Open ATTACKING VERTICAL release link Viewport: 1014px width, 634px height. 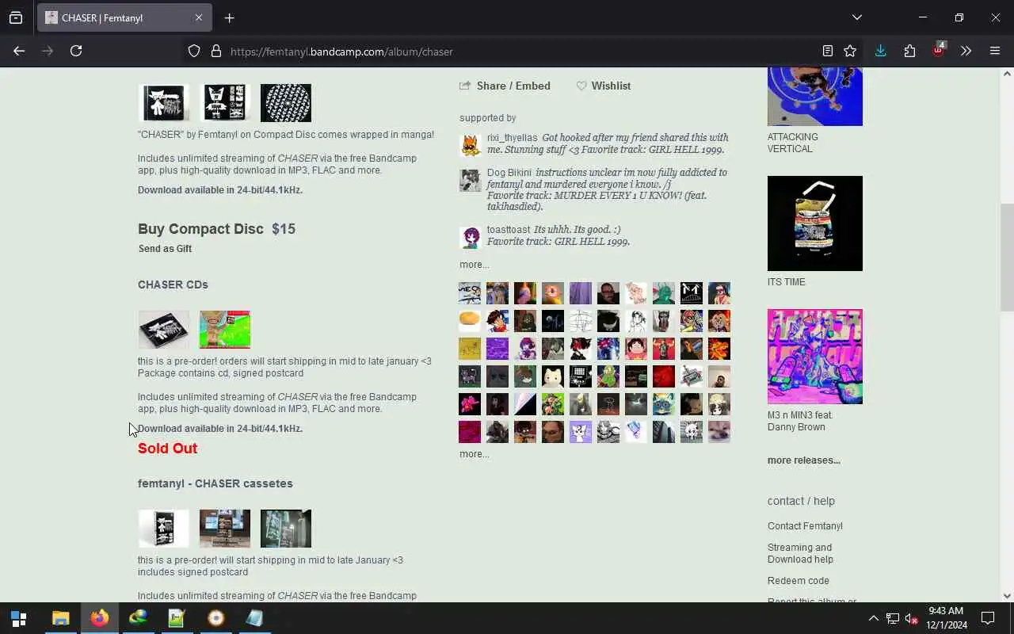coord(792,143)
